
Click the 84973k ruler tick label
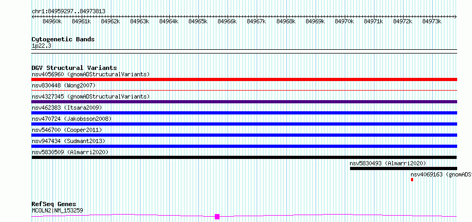click(432, 21)
